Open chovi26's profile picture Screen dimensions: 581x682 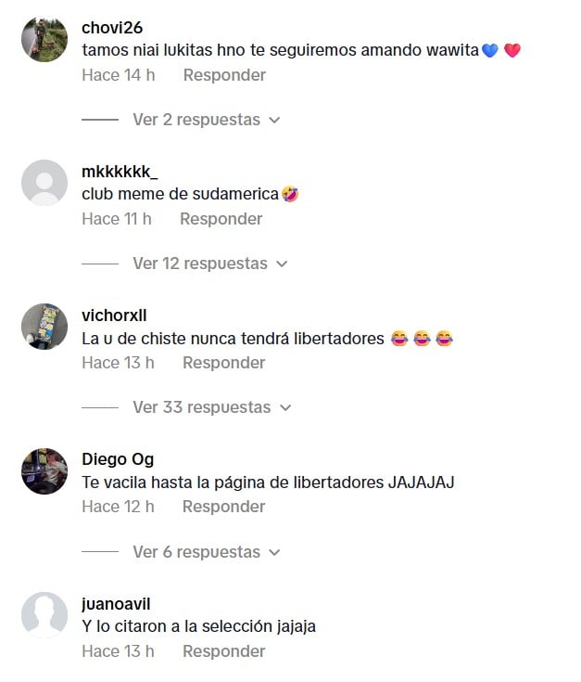[44, 39]
